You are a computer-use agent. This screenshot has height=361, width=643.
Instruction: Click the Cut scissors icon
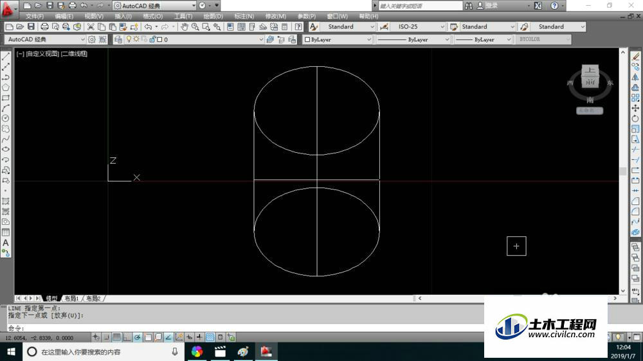coord(91,26)
